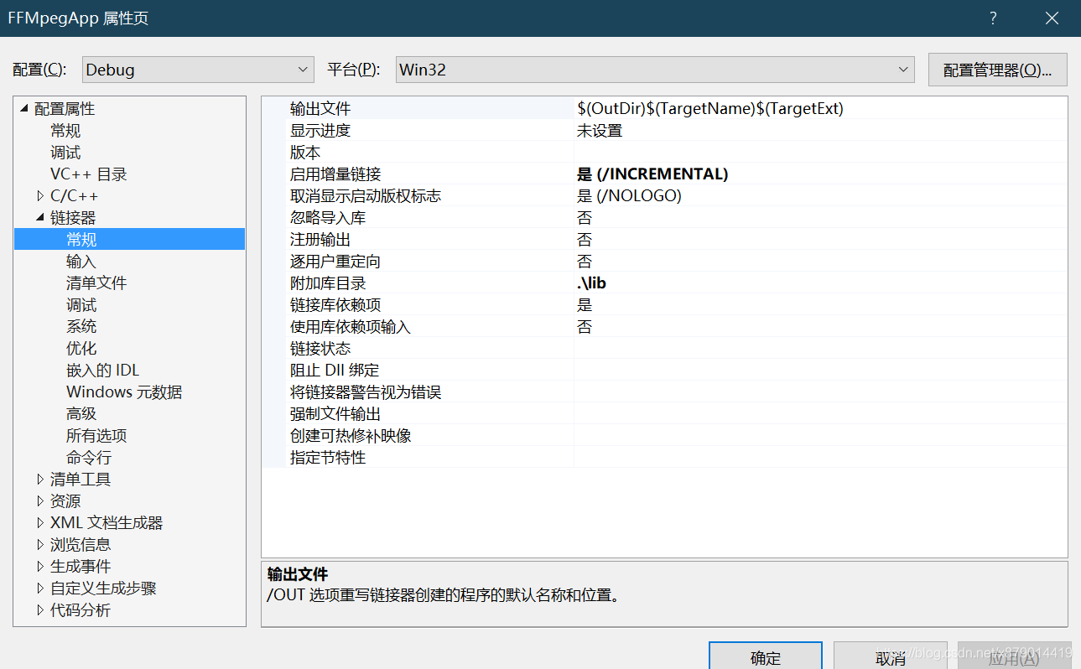Select the 代码分析 tree item label
Image resolution: width=1081 pixels, height=669 pixels.
click(81, 609)
